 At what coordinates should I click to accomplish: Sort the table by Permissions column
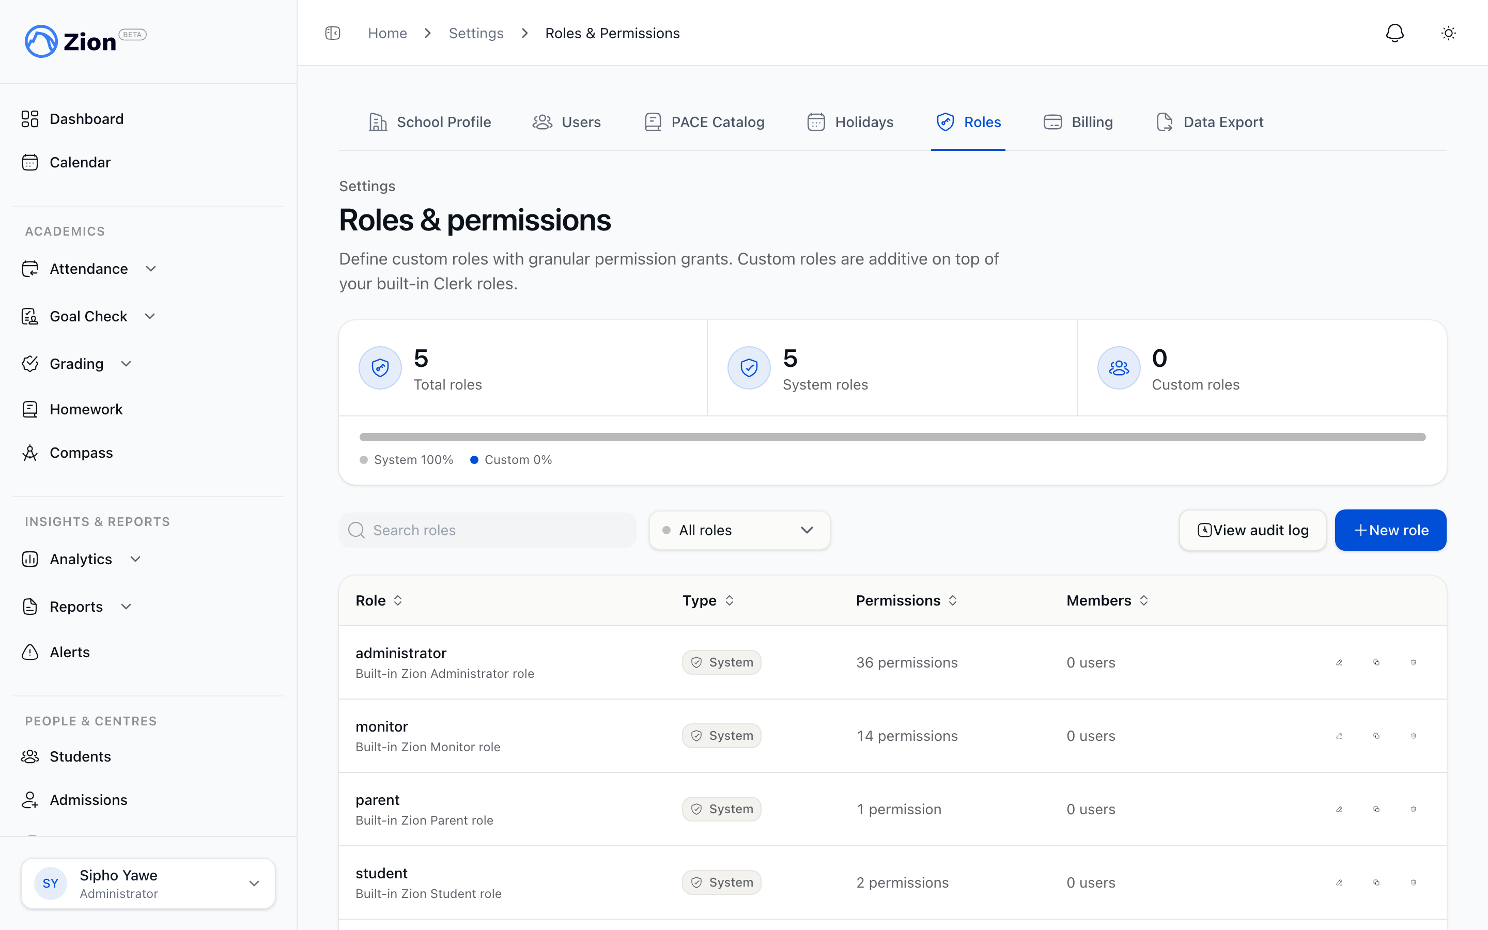coord(906,600)
